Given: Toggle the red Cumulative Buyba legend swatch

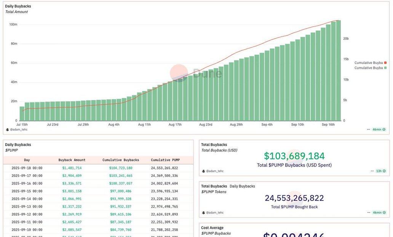Looking at the screenshot, I should click(385, 63).
